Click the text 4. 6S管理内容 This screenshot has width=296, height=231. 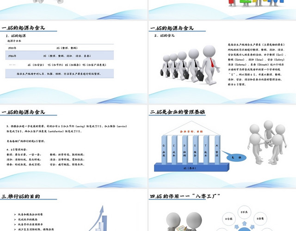click(17, 150)
